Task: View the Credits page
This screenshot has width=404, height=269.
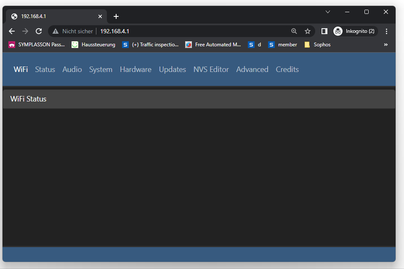Action: [x=287, y=69]
